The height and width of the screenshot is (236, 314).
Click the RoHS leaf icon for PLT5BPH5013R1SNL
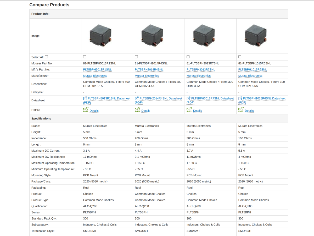(86, 110)
